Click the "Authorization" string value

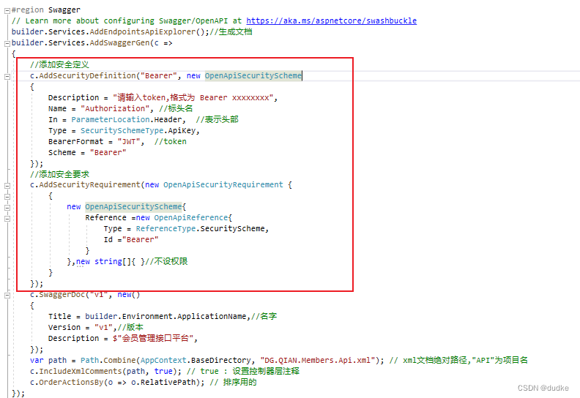[x=115, y=109]
